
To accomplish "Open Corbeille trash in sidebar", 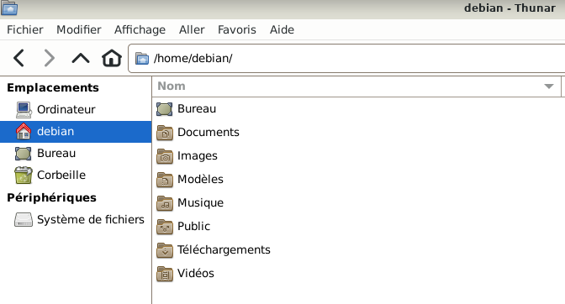I will tap(50, 176).
